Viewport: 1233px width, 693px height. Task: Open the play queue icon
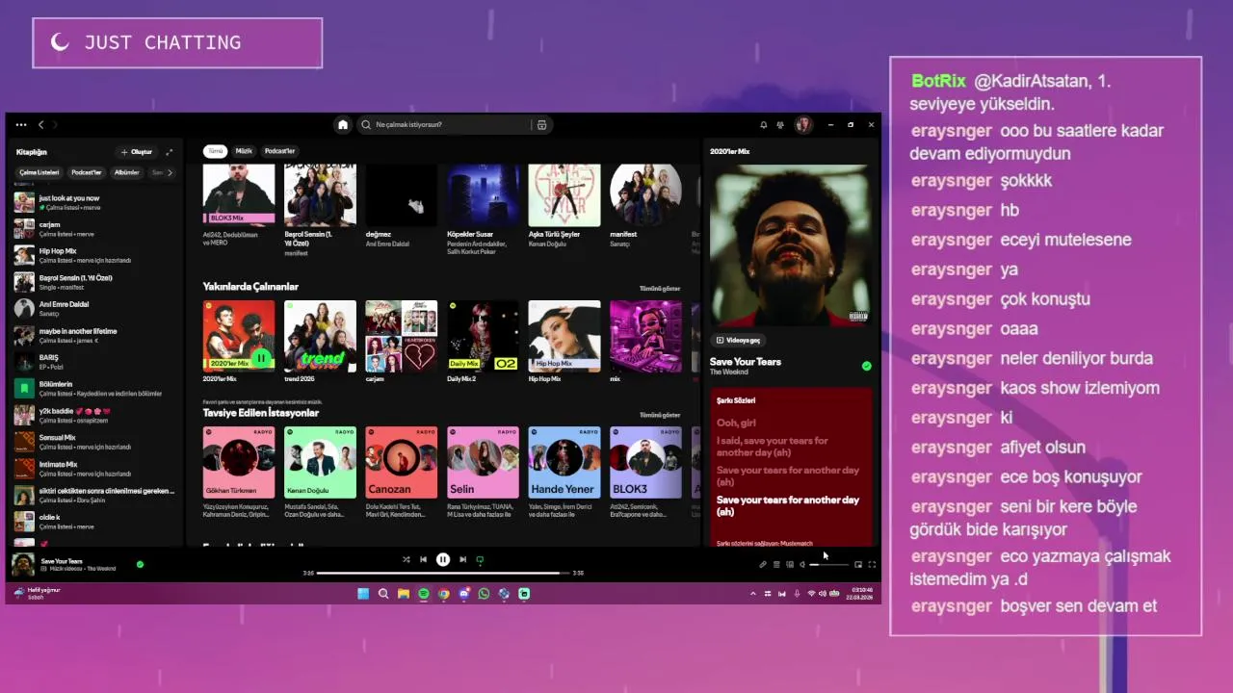(x=776, y=565)
